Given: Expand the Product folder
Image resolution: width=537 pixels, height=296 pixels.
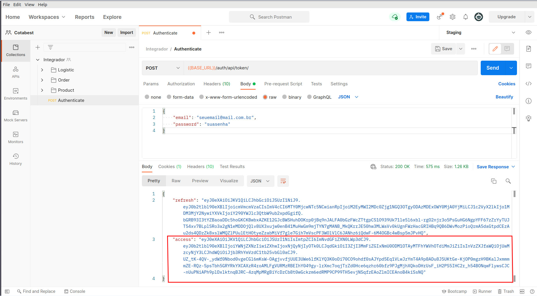Looking at the screenshot, I should (42, 90).
